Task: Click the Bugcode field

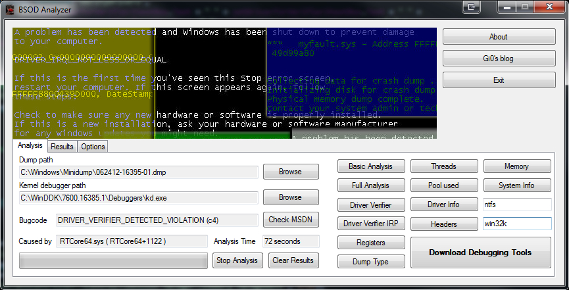Action: 157,220
